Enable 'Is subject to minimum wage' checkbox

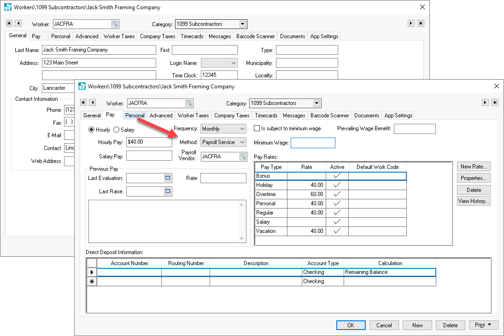[257, 128]
